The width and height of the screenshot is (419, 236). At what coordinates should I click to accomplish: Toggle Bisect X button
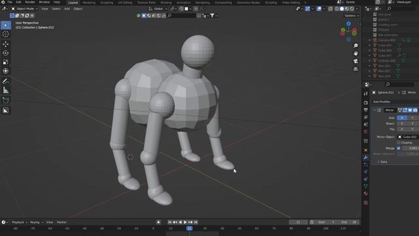point(402,124)
